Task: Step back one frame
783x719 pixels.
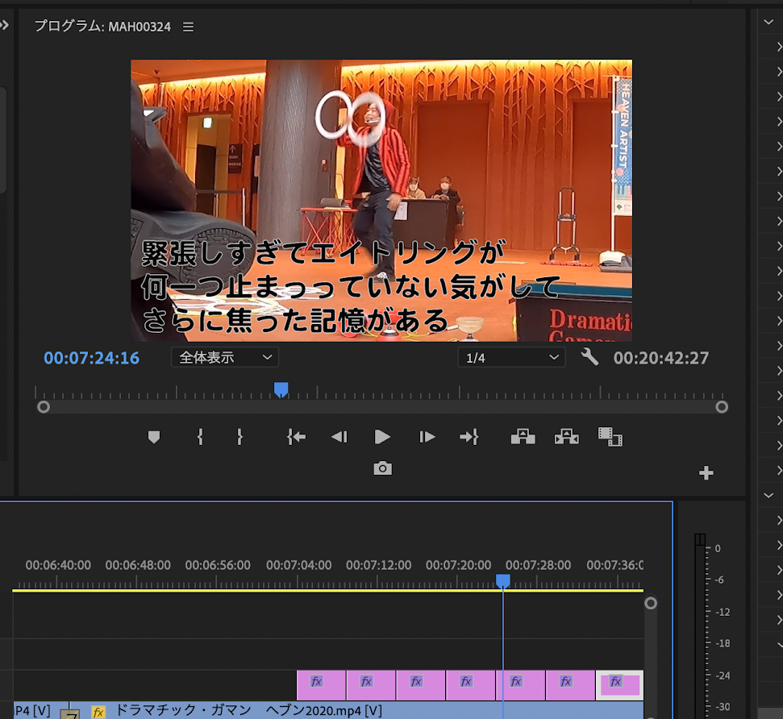Action: [339, 437]
